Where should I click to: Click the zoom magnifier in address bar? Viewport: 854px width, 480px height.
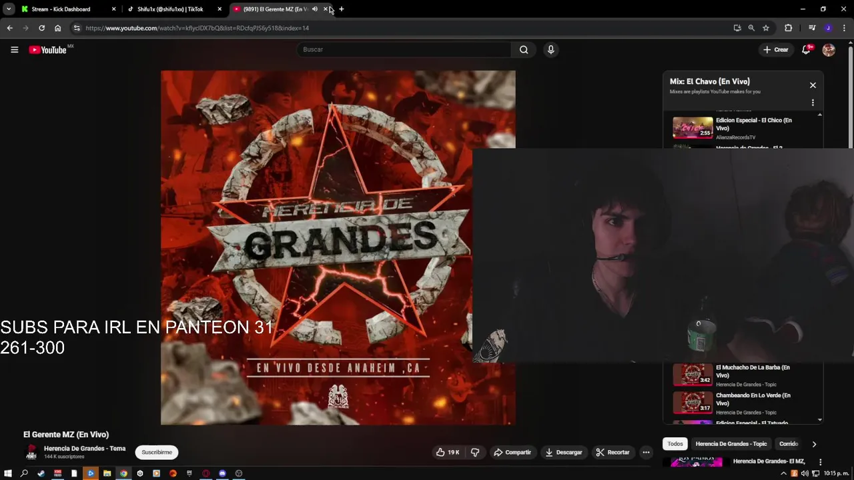(751, 28)
